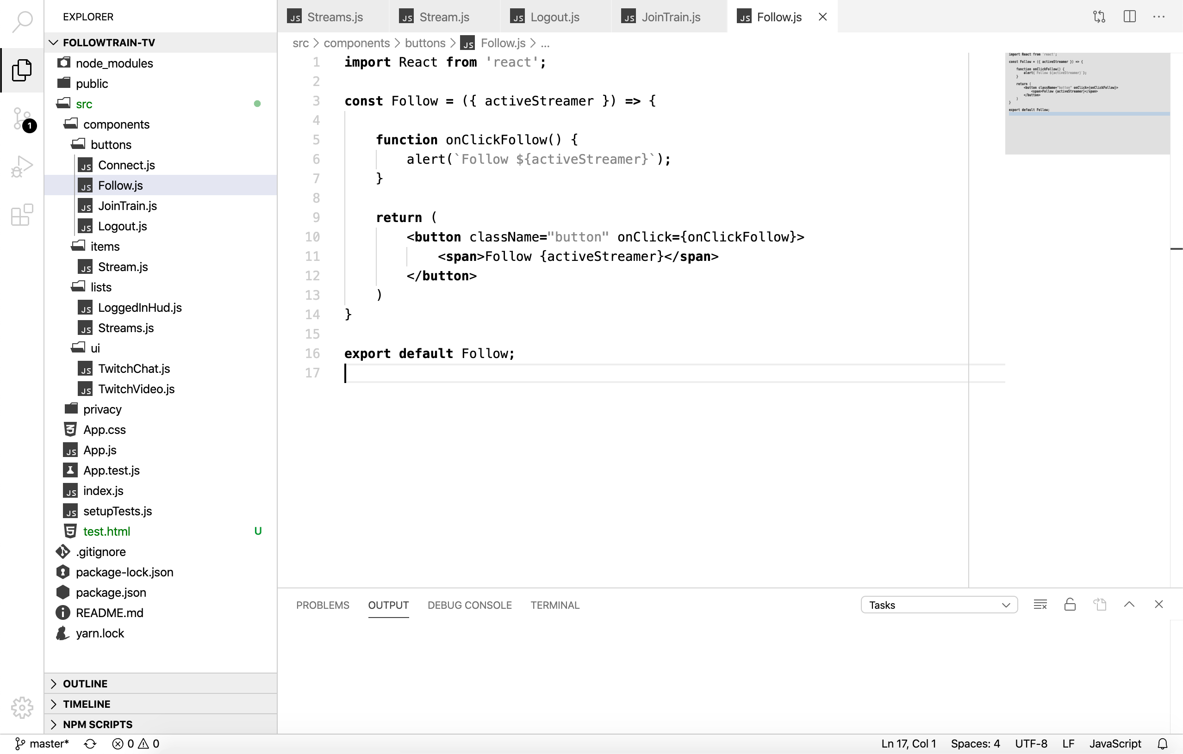Click the code minimap preview

[1087, 104]
